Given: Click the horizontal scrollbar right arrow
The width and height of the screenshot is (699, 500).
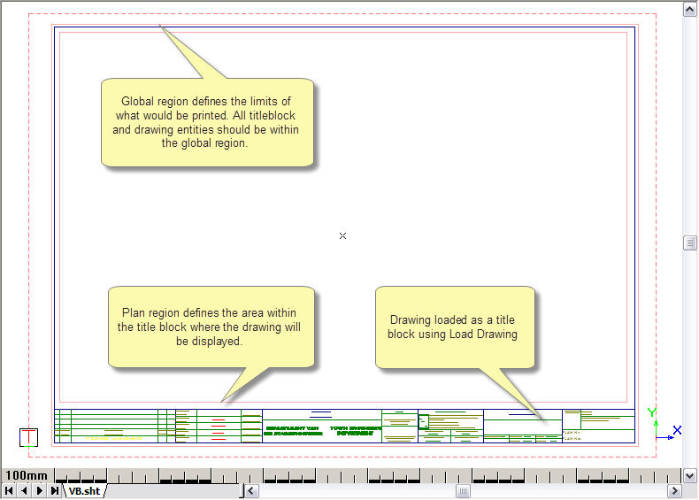Looking at the screenshot, I should point(674,490).
